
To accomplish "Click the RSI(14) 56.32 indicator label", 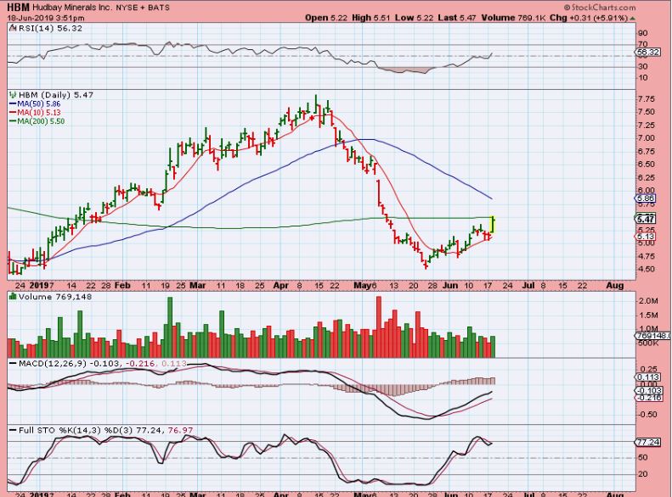I will (x=50, y=28).
